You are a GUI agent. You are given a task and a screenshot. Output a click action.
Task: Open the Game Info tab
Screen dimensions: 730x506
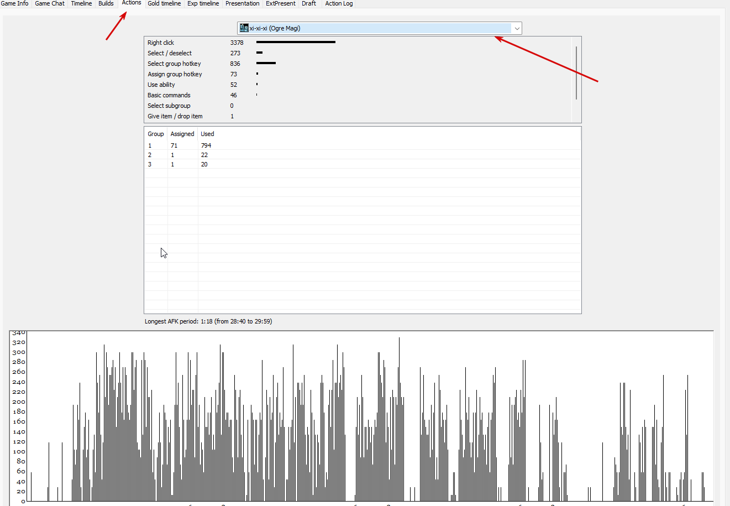15,3
